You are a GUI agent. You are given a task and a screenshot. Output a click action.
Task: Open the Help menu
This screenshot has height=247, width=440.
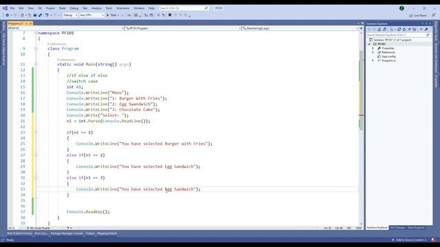[x=151, y=8]
